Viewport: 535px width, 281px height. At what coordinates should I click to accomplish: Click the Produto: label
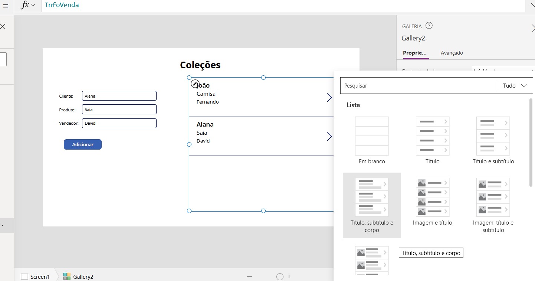[67, 110]
